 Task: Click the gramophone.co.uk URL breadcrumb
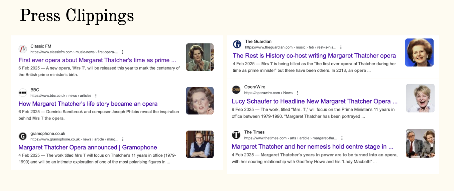(x=74, y=139)
